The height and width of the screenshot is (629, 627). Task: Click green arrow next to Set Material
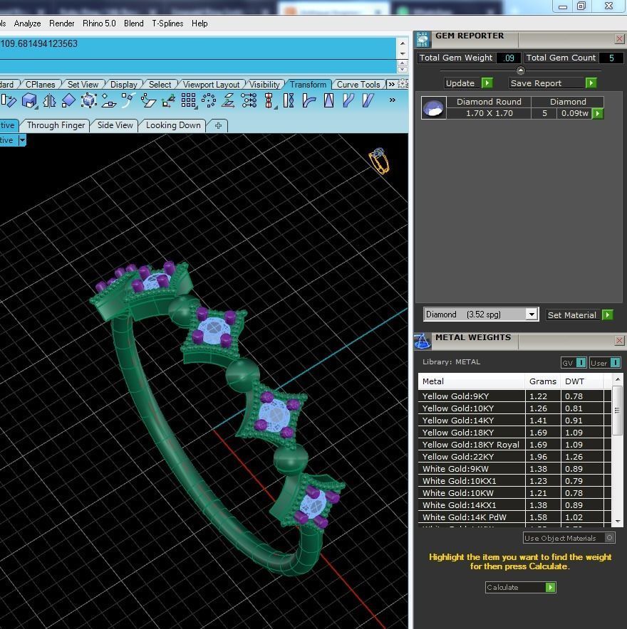[x=608, y=315]
